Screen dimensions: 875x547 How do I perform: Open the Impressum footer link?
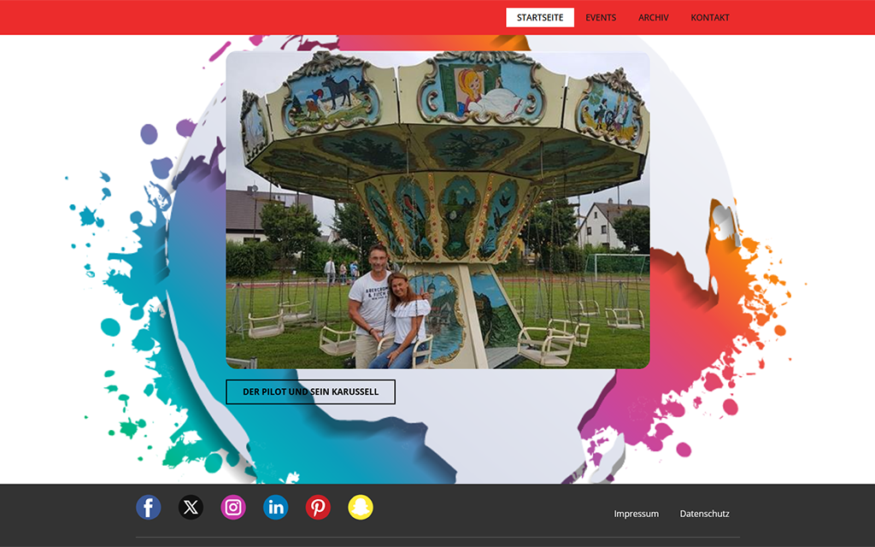point(636,514)
